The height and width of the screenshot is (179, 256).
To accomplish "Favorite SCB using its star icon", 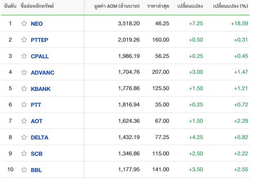I will 24,154.
